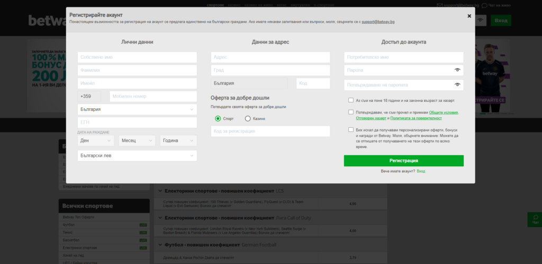Click the 4,00 odds for the LCS bet
The height and width of the screenshot is (264, 542).
tap(353, 204)
